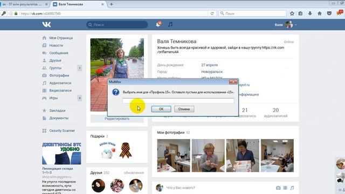Close the Валя Темникова tab
The image size is (345, 194).
102,4
